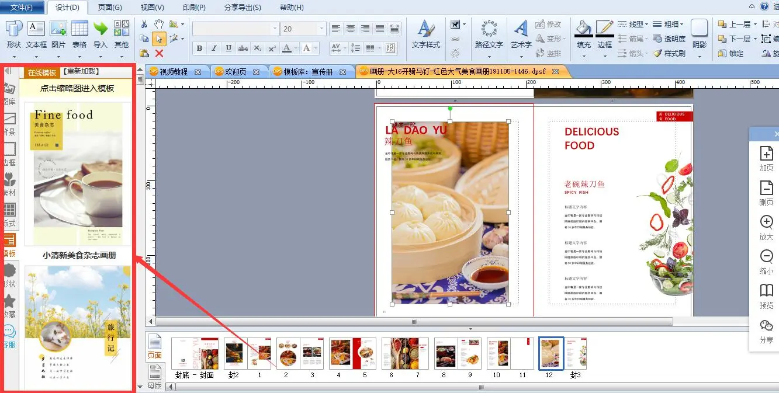Click the 图片 insert picture icon
779x393 pixels.
pyautogui.click(x=58, y=34)
